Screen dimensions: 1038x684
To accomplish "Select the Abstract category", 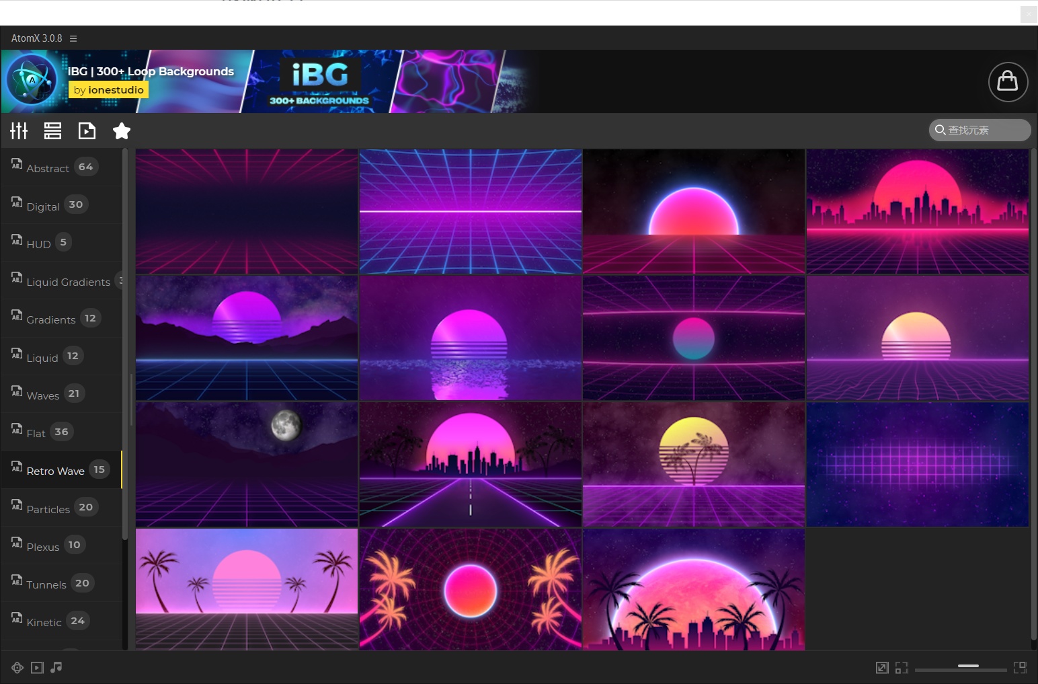I will tap(61, 167).
